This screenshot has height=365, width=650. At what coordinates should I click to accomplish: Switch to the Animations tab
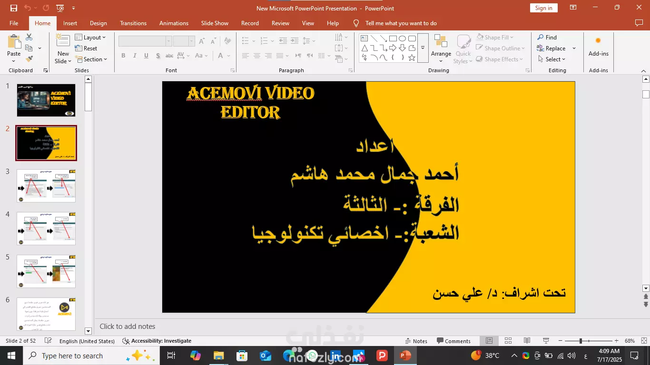(x=174, y=23)
